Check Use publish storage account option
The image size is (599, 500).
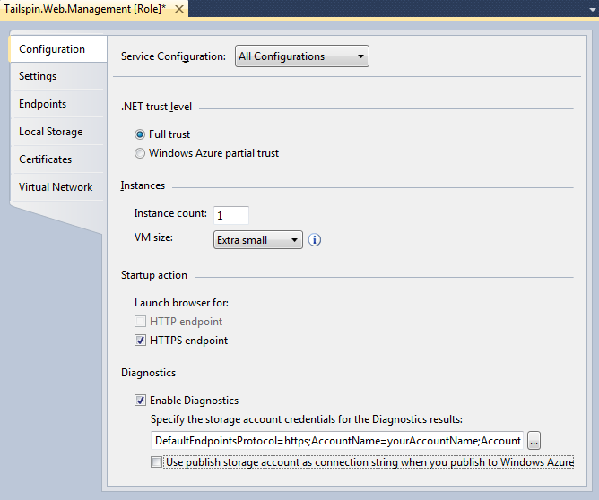tap(156, 462)
